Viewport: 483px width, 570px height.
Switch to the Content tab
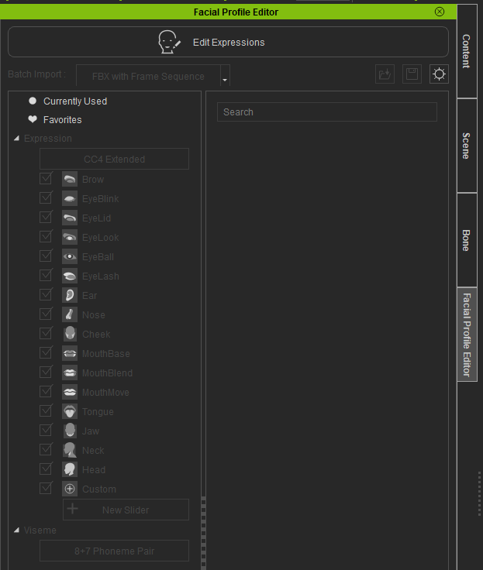pos(467,51)
